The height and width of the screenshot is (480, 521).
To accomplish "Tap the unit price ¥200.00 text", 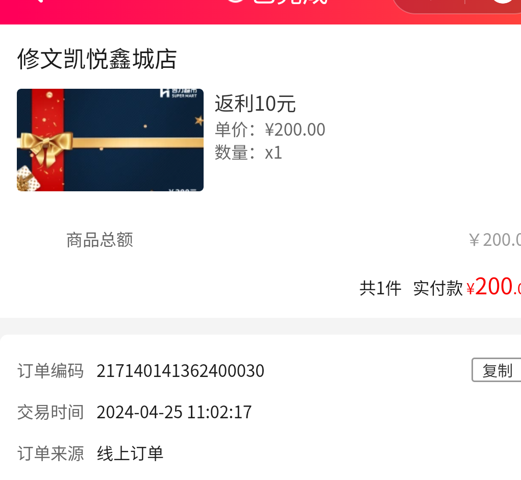I will (x=295, y=130).
